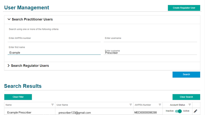Click the Clear Filter button
This screenshot has width=205, height=115.
[18, 97]
